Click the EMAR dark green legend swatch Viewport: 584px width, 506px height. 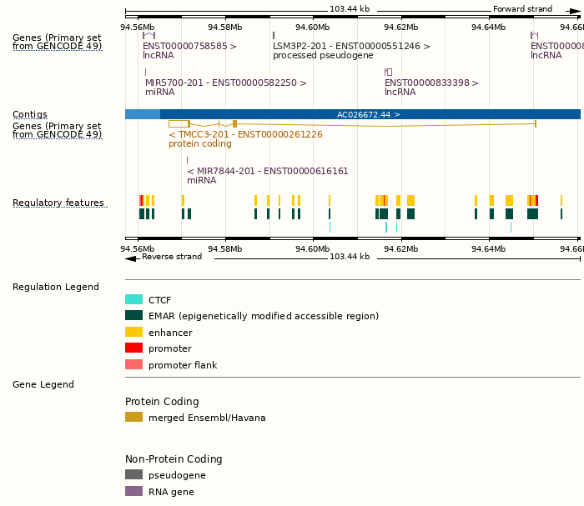tap(133, 316)
